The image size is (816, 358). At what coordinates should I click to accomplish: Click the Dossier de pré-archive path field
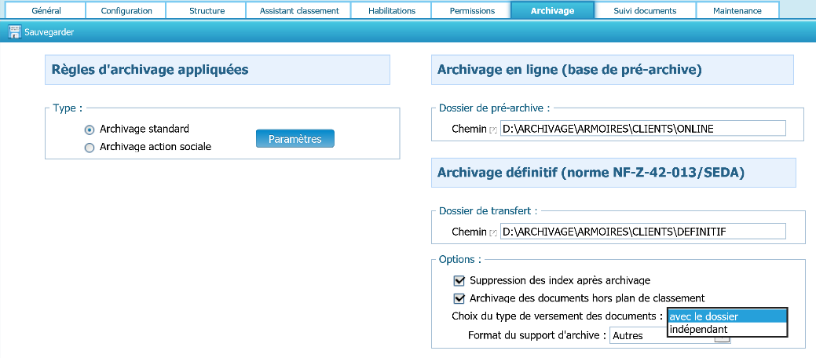coord(642,129)
